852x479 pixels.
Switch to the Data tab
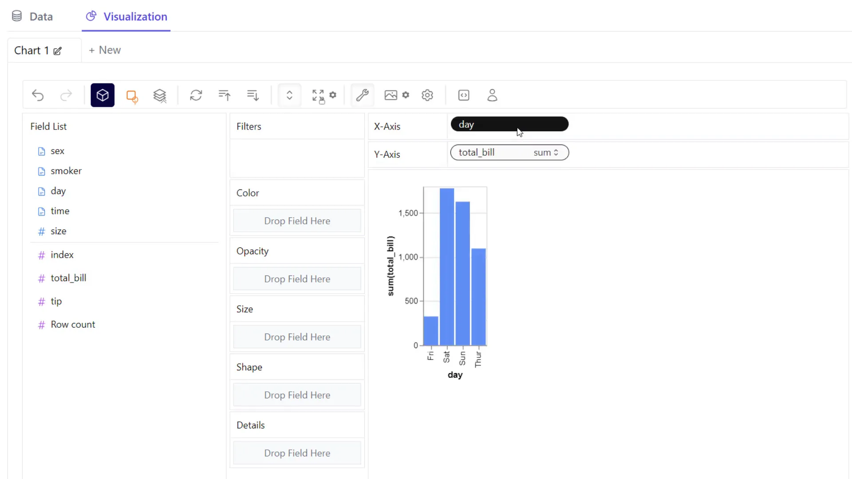[x=32, y=16]
